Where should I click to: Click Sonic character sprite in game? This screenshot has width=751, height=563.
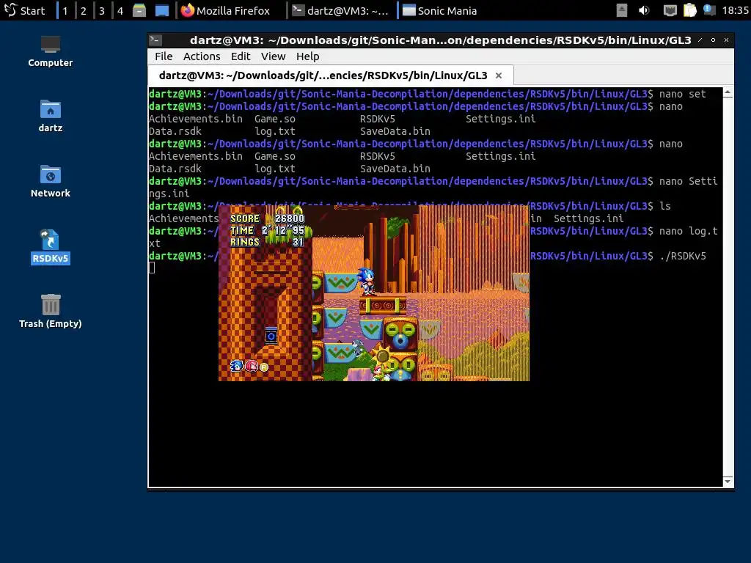point(367,281)
